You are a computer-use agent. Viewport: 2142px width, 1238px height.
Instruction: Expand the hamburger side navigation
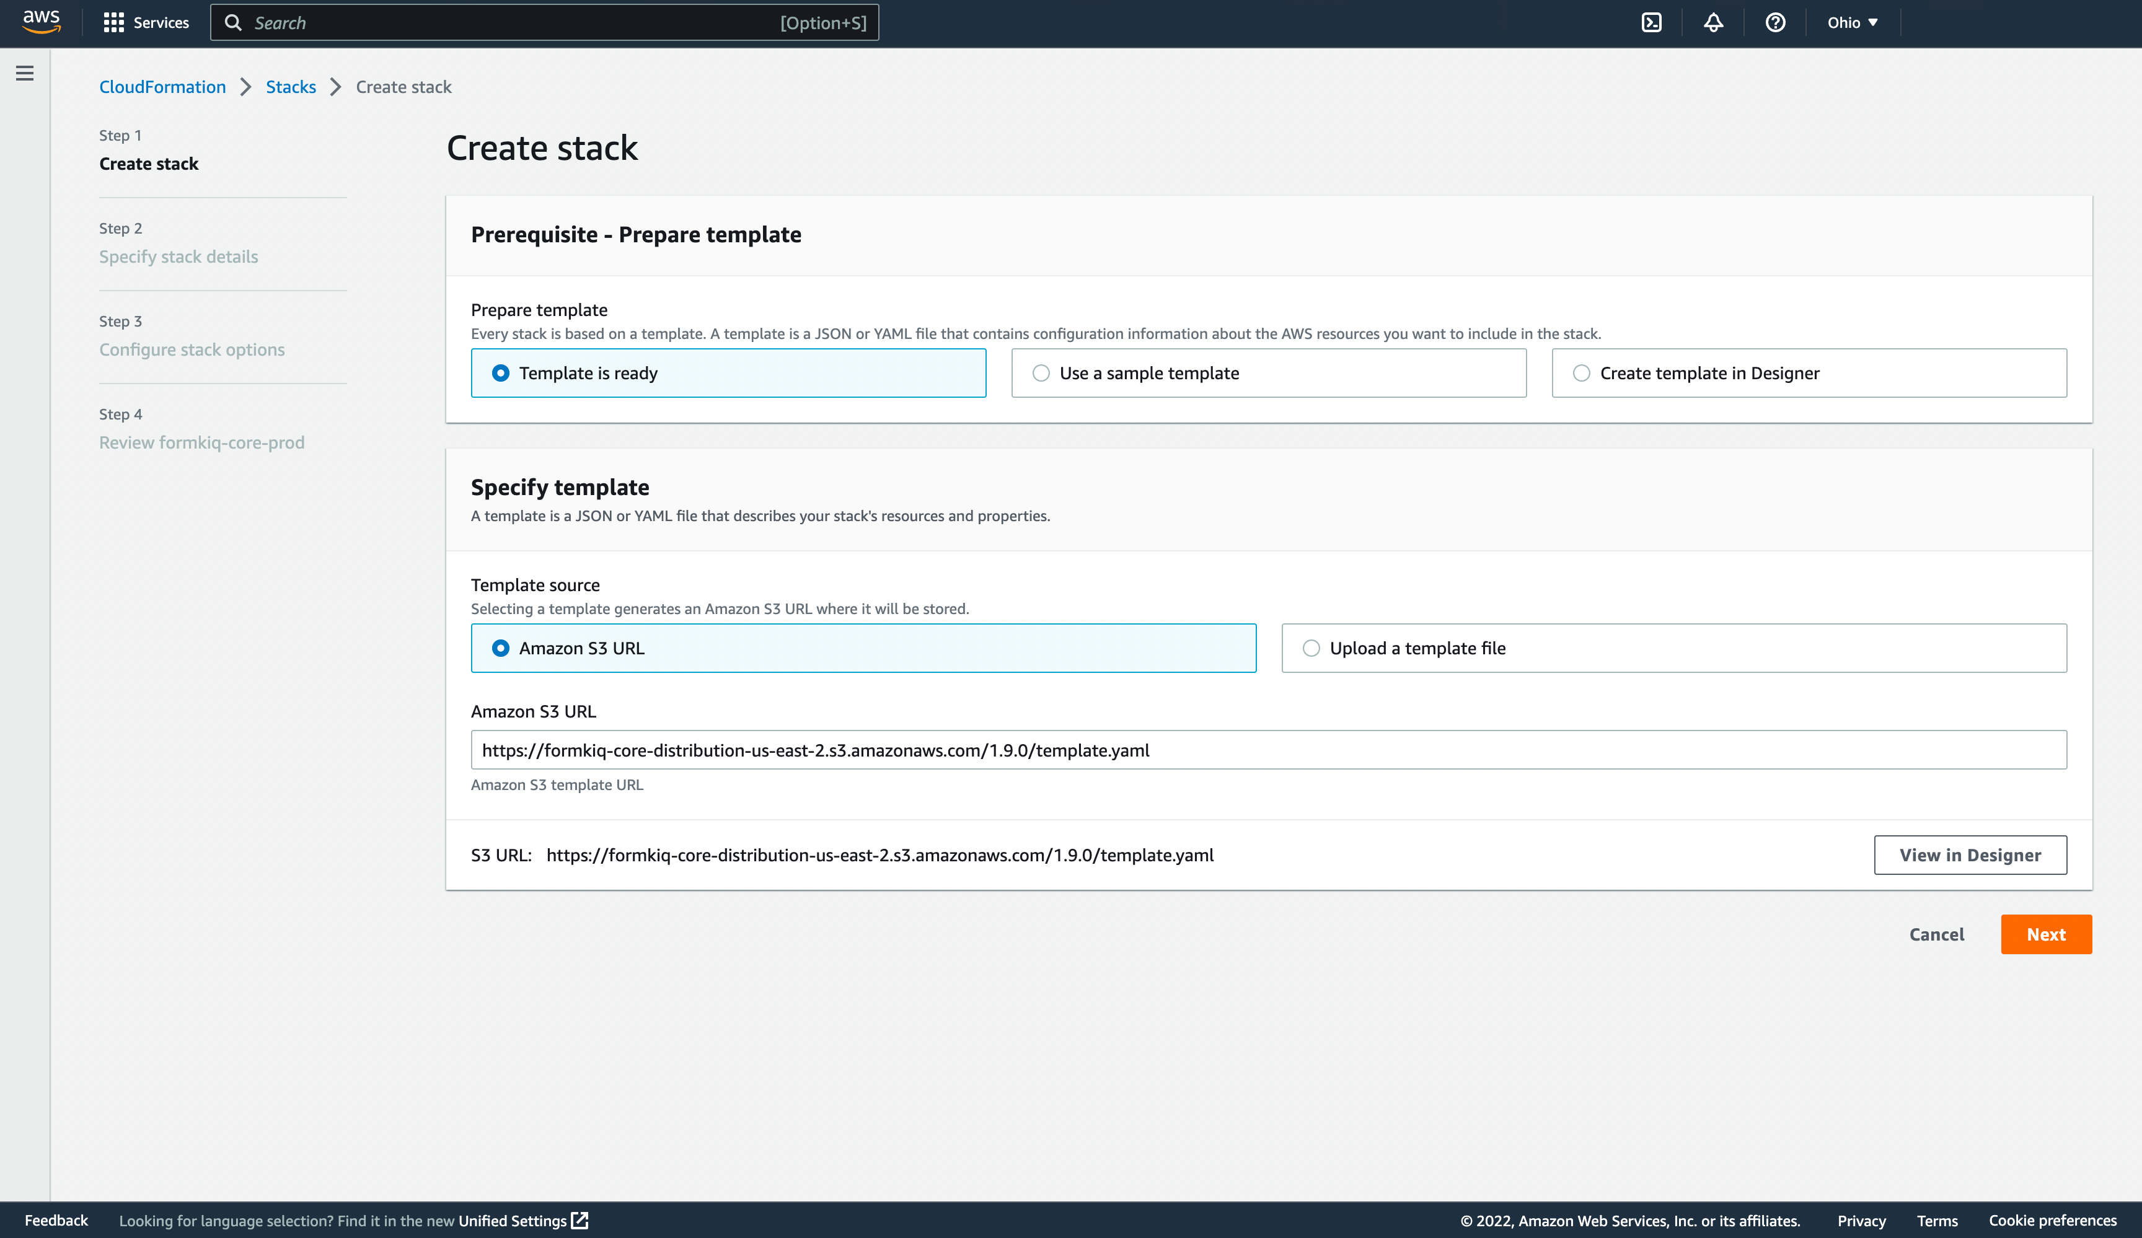click(x=25, y=73)
